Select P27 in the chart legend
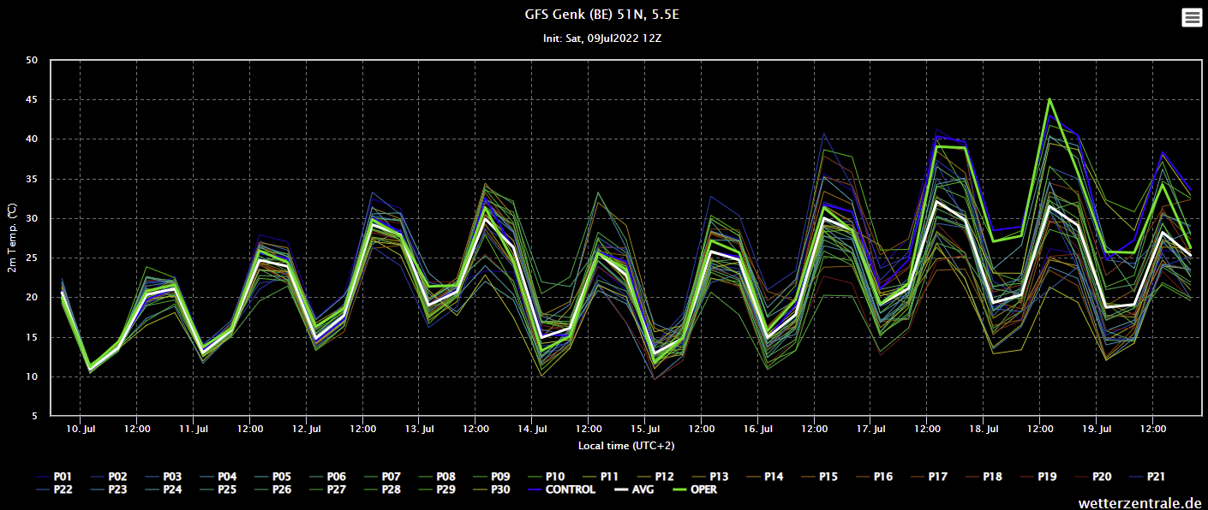This screenshot has width=1208, height=510. click(x=327, y=489)
